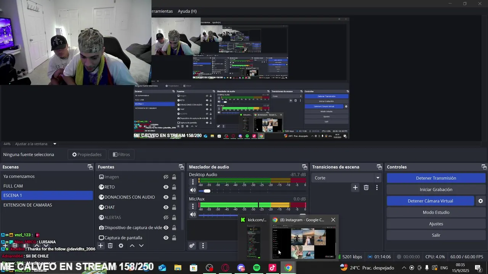Add a new source with the plus icon
Screen dimensions: 488x274
(101, 246)
